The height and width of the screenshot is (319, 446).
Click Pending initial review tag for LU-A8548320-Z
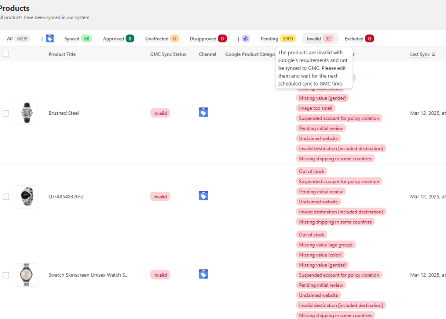[x=321, y=192]
